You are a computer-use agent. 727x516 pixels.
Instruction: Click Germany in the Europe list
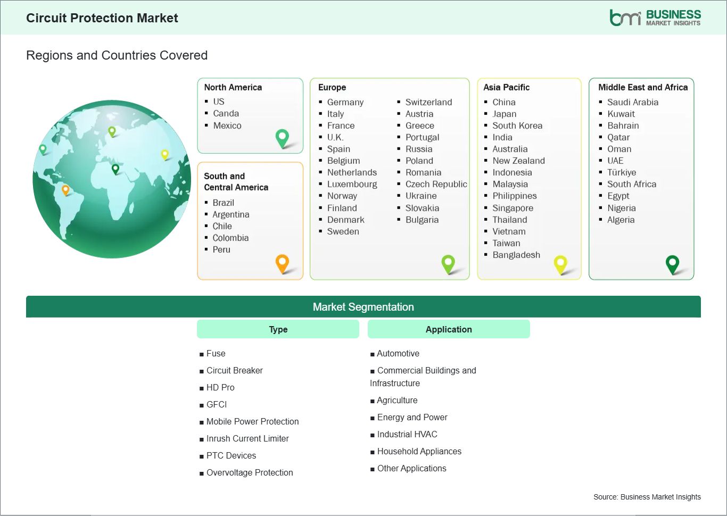[x=345, y=102]
